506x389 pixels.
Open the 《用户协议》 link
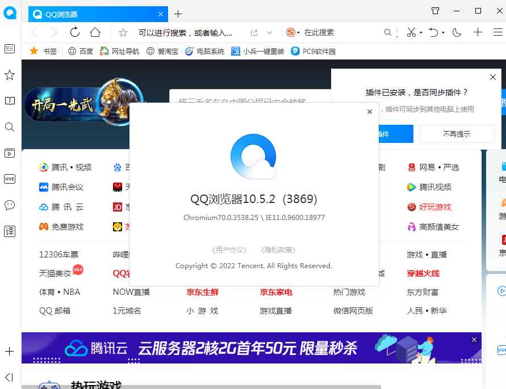coord(229,250)
